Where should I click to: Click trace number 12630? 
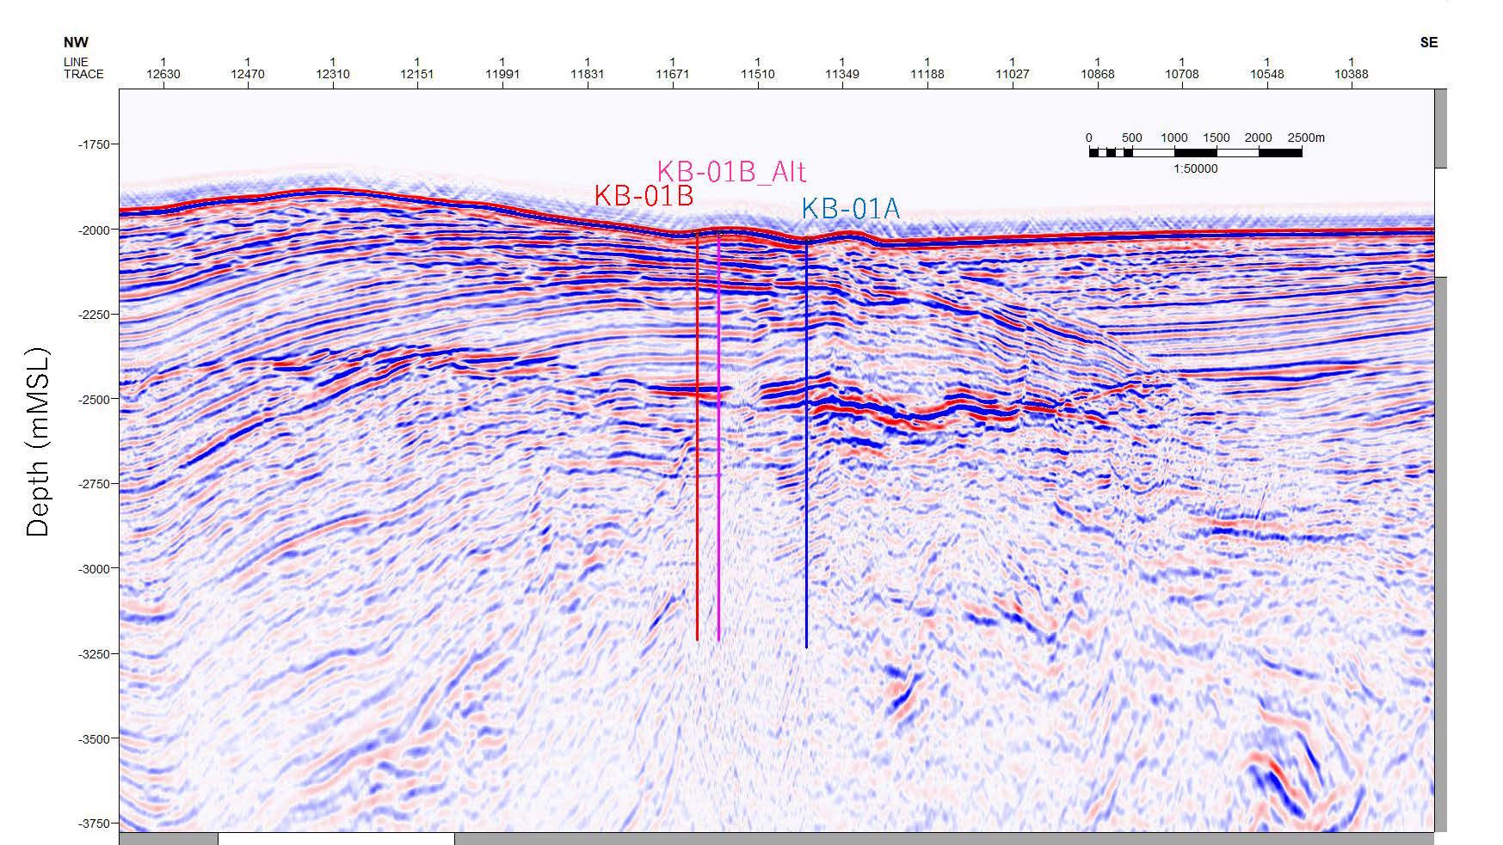pos(163,74)
